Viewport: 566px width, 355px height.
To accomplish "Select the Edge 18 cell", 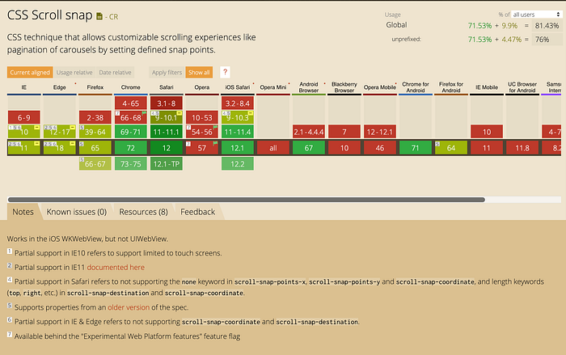I will [x=60, y=148].
